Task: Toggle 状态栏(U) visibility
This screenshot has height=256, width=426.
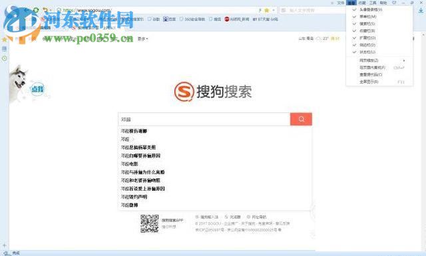Action: [x=379, y=52]
